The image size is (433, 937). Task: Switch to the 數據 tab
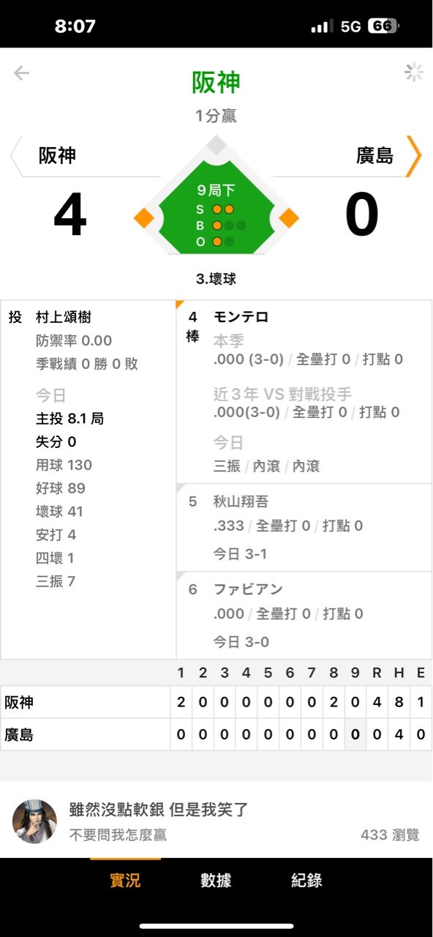[217, 881]
